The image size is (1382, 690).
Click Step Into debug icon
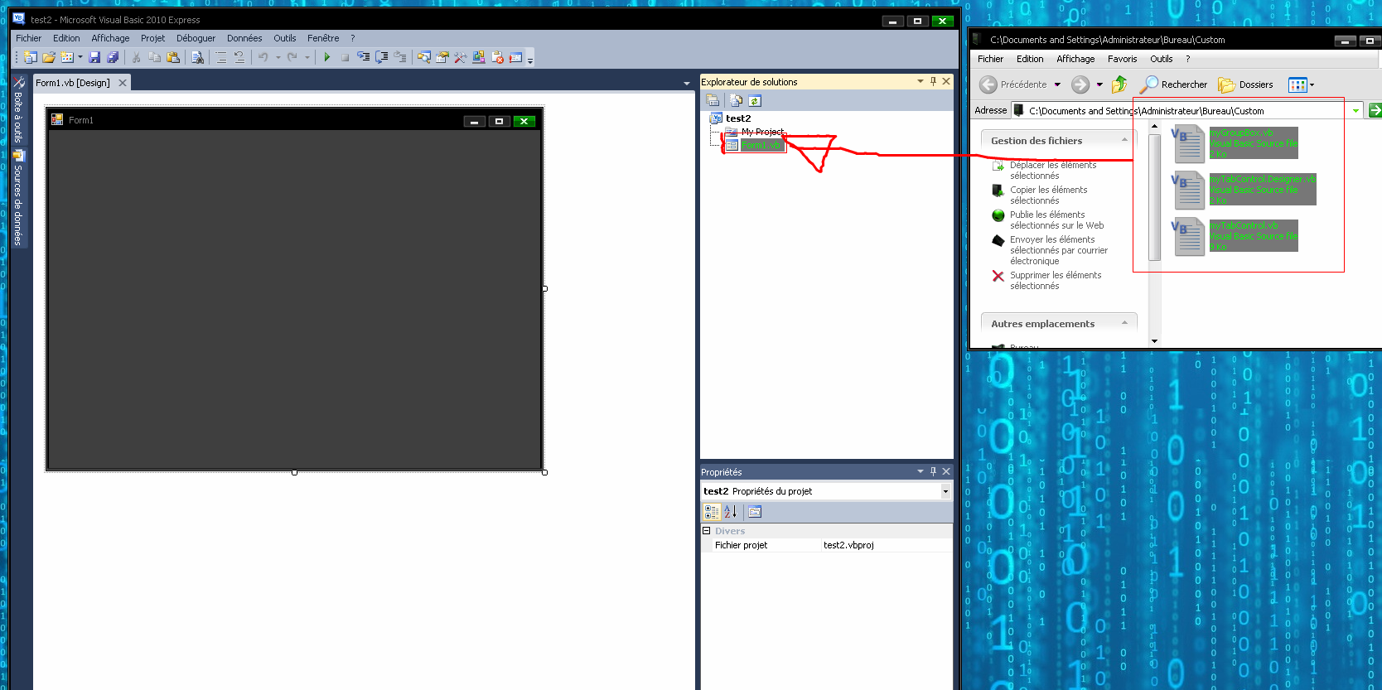coord(364,57)
